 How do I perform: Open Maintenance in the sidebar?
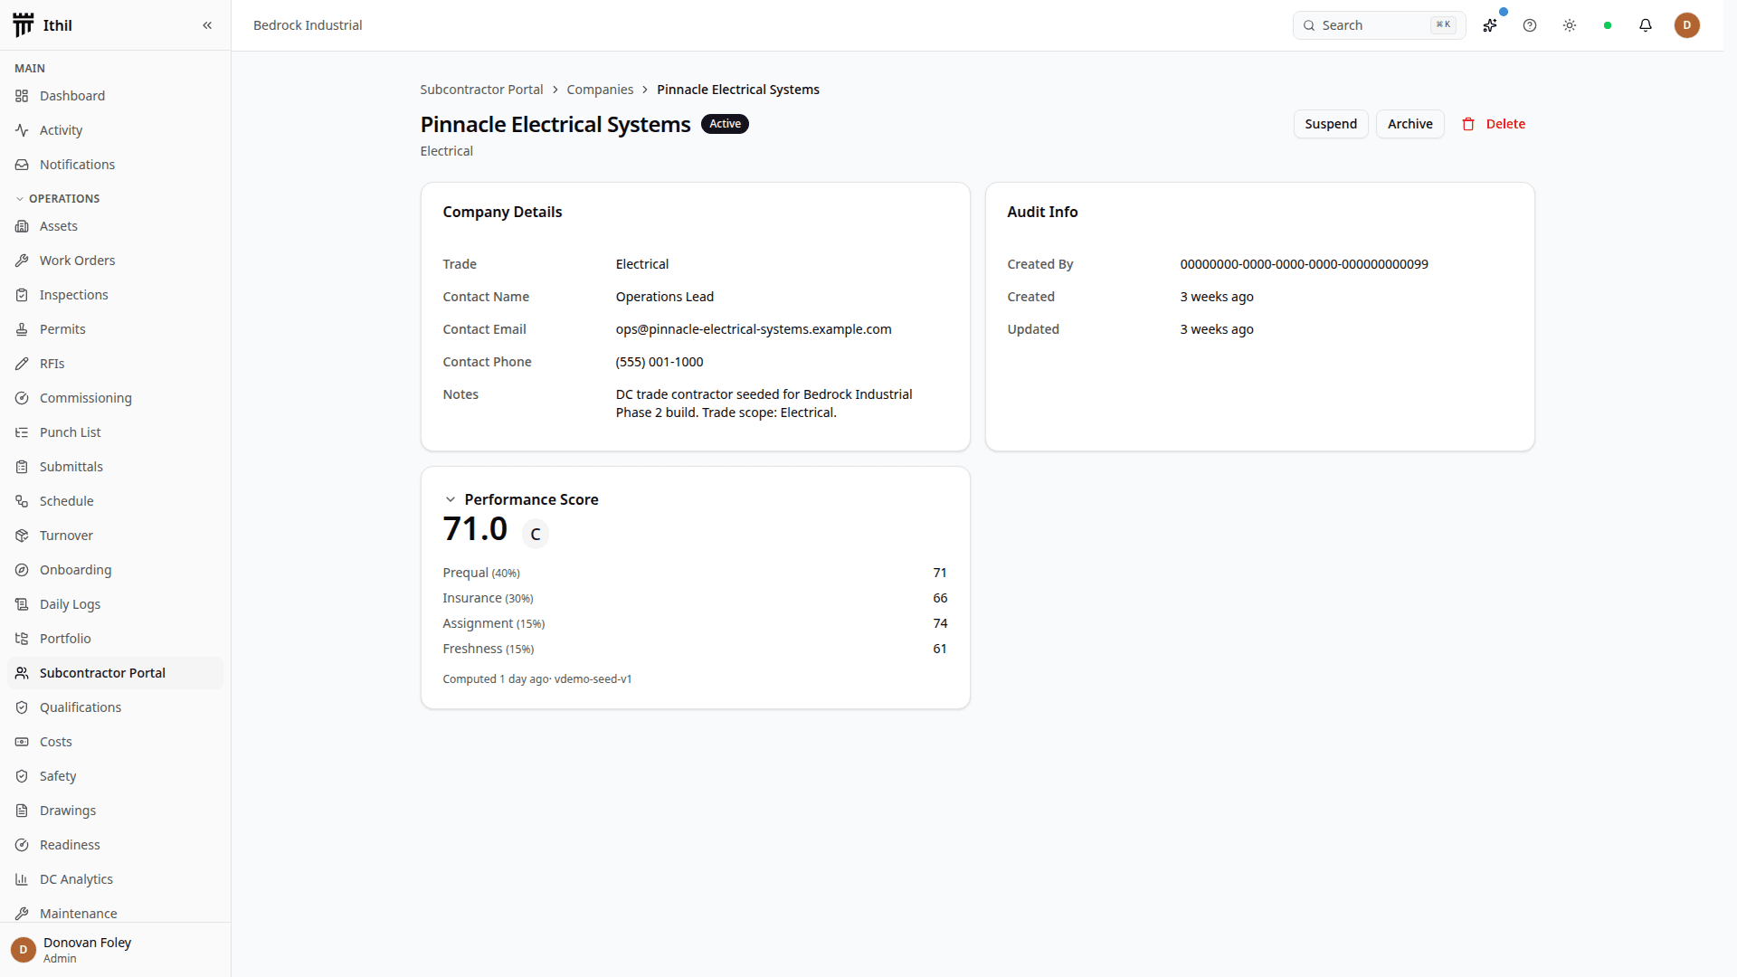pyautogui.click(x=115, y=913)
